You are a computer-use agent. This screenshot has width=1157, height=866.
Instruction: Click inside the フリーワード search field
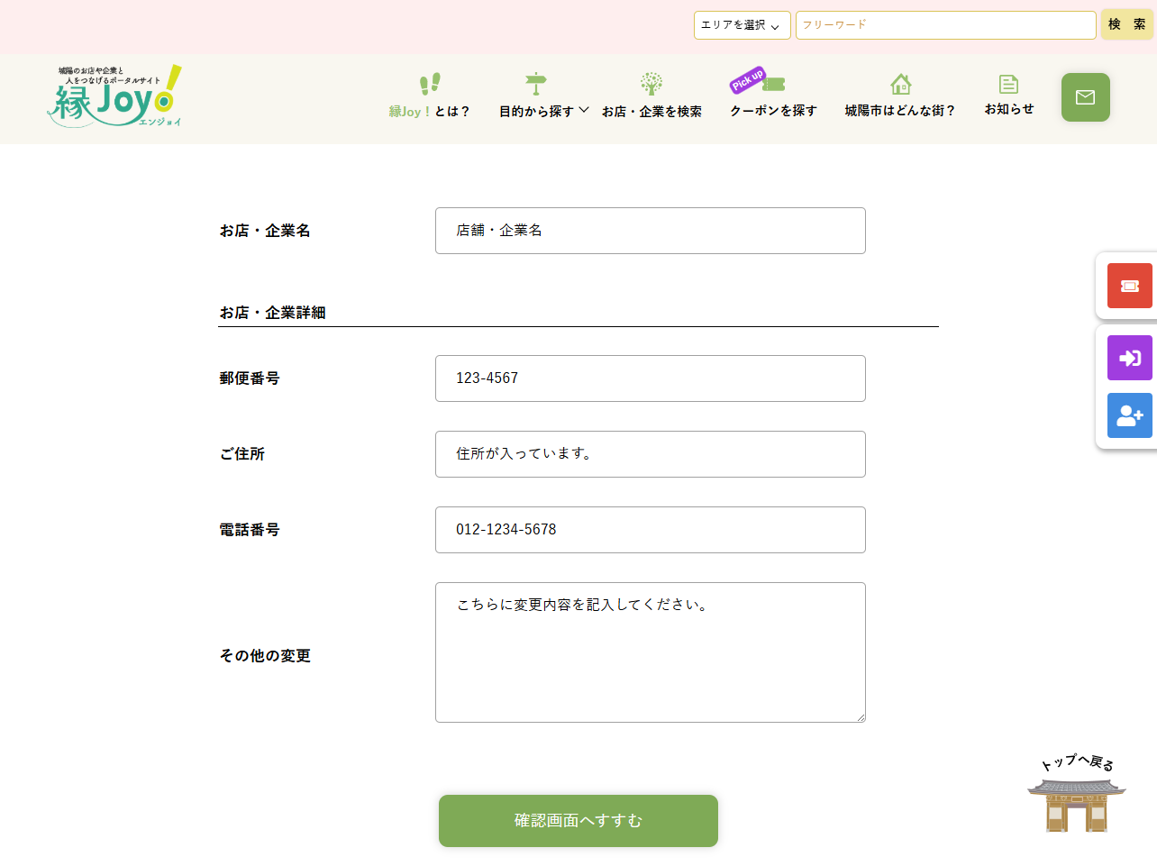(944, 25)
